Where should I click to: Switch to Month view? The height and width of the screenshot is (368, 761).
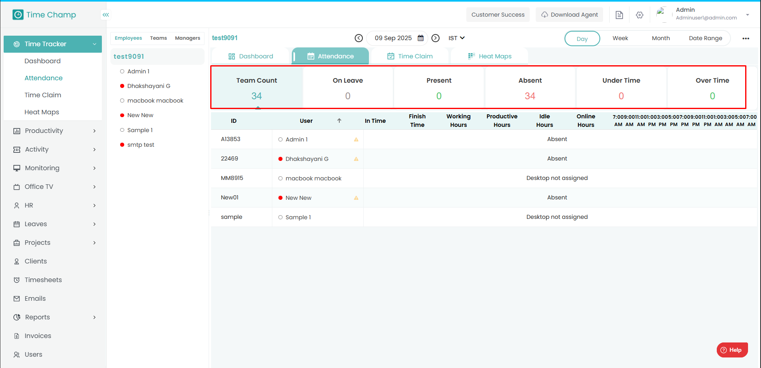(661, 38)
